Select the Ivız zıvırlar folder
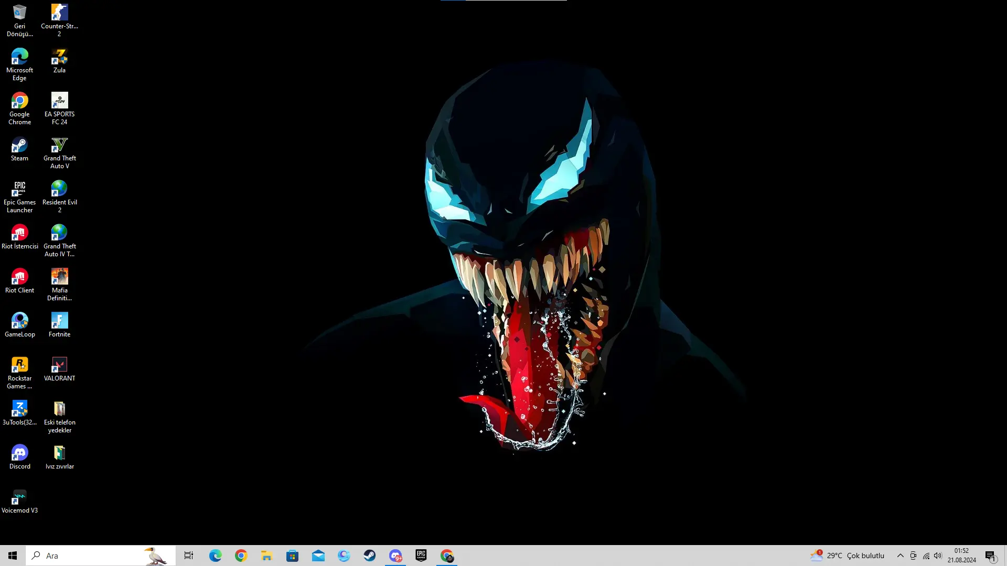 click(x=59, y=457)
